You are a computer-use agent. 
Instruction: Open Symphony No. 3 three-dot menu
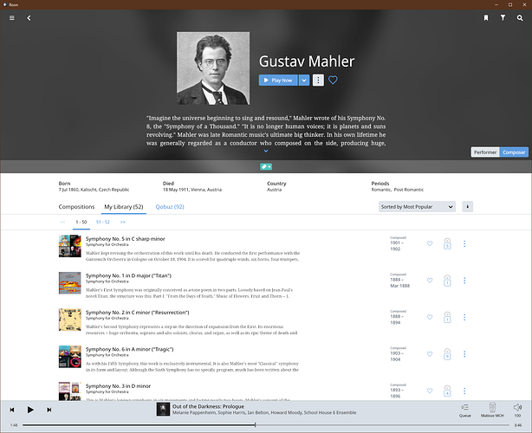tap(464, 391)
